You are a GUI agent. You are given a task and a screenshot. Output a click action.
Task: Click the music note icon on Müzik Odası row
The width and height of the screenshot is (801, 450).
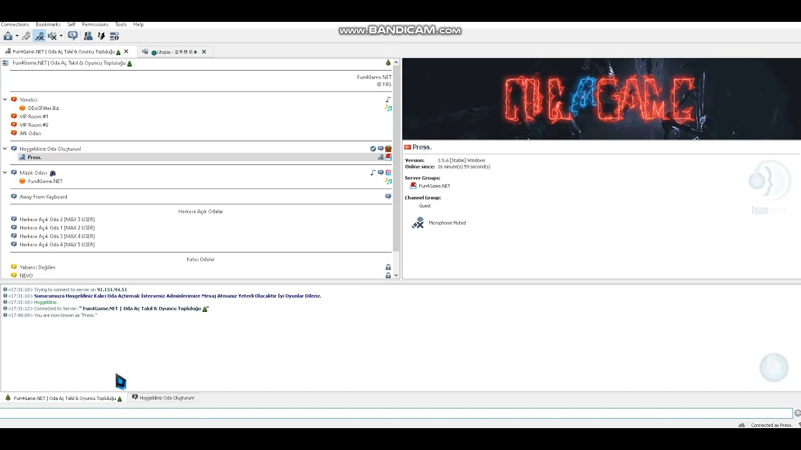(373, 172)
